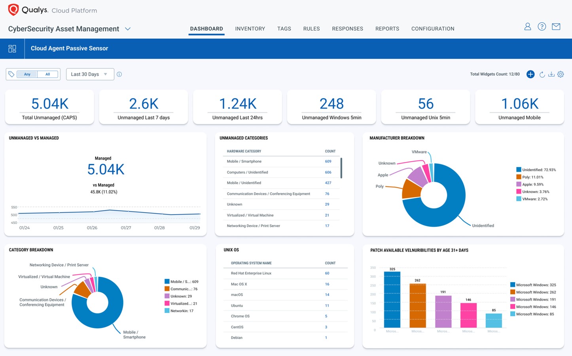Open the notifications mail icon
Screen dimensions: 572x356
point(556,26)
